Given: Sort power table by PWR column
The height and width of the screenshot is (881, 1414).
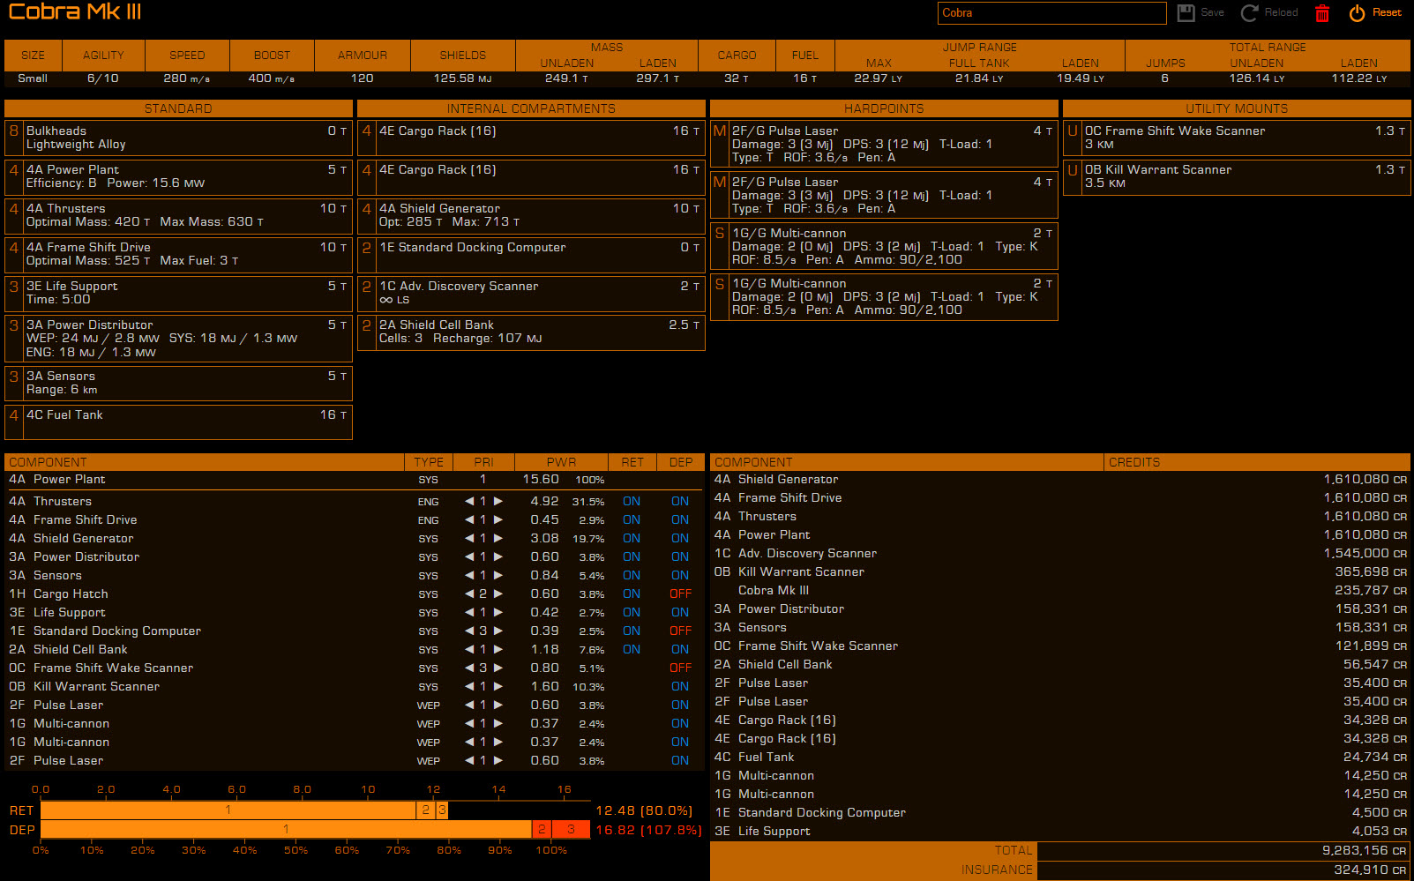Looking at the screenshot, I should point(561,462).
